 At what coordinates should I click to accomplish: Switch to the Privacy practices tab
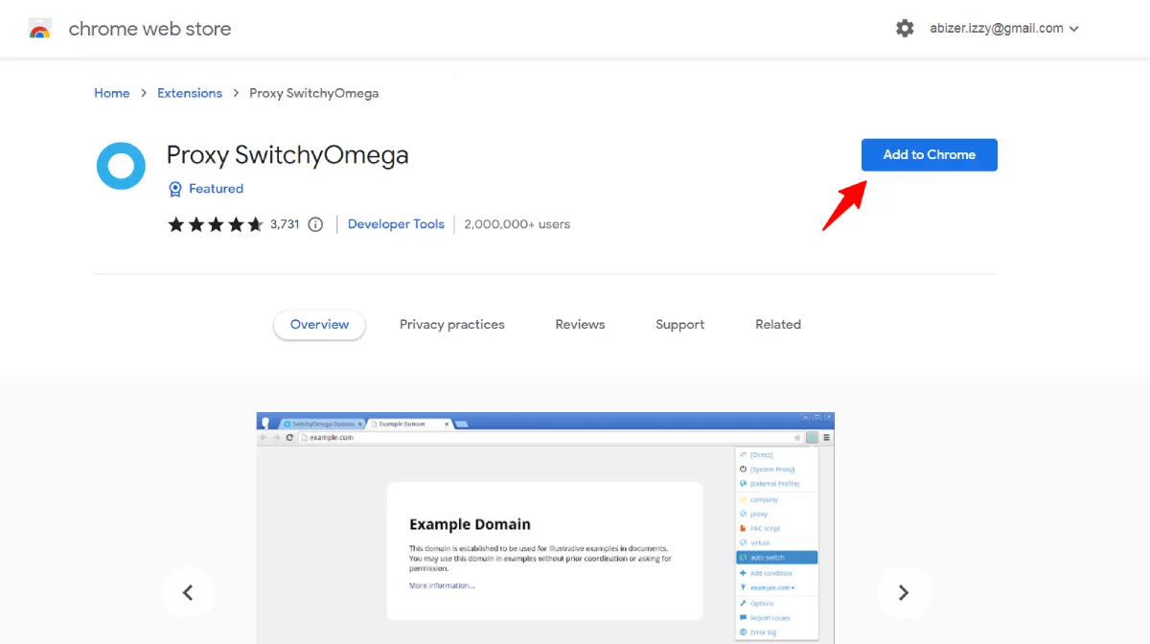(x=452, y=325)
